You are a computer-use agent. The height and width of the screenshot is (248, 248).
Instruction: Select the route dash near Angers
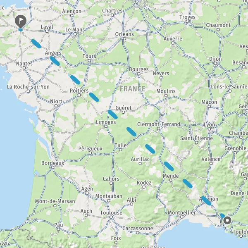(x=55, y=61)
